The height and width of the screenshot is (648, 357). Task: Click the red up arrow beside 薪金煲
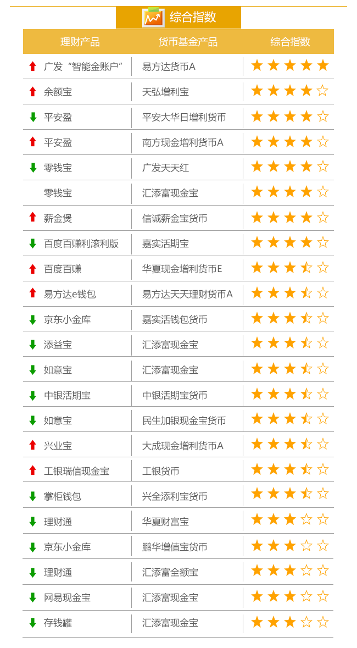coord(33,217)
